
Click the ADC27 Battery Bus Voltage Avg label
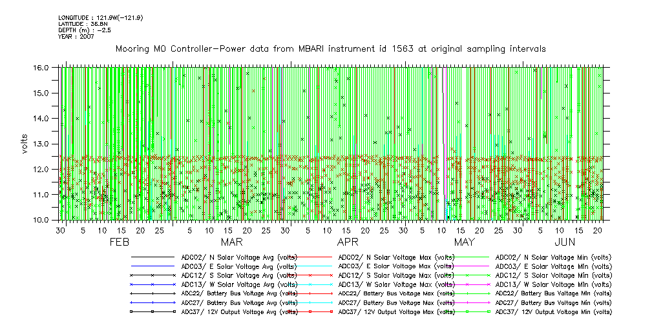pyautogui.click(x=239, y=302)
